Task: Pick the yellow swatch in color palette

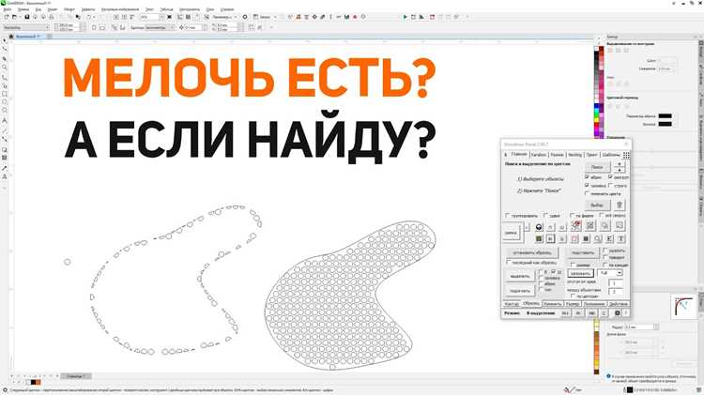Action: pyautogui.click(x=597, y=120)
